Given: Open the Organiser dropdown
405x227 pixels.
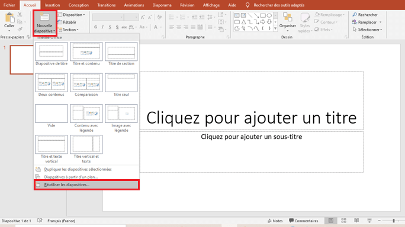Looking at the screenshot, I should point(288,22).
